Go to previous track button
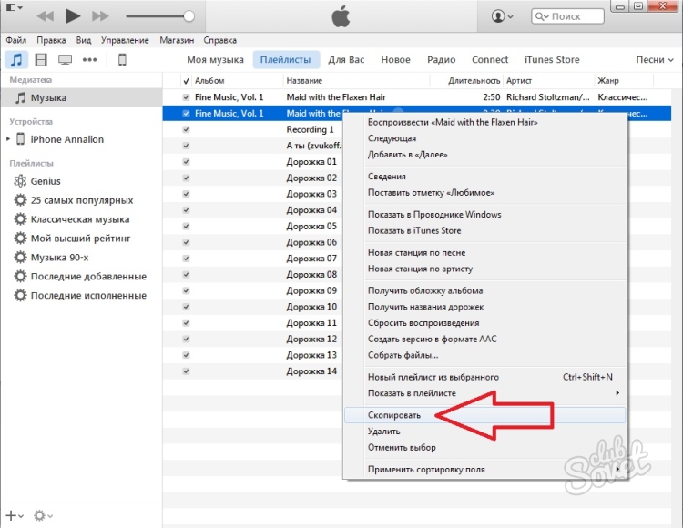This screenshot has height=528, width=683. pyautogui.click(x=44, y=16)
